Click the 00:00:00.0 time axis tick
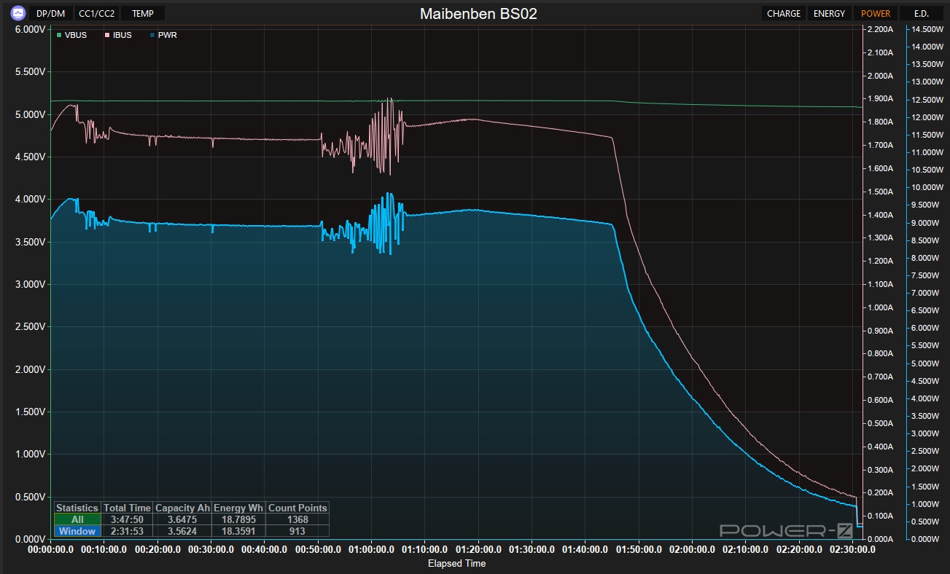The image size is (950, 574). pyautogui.click(x=50, y=550)
